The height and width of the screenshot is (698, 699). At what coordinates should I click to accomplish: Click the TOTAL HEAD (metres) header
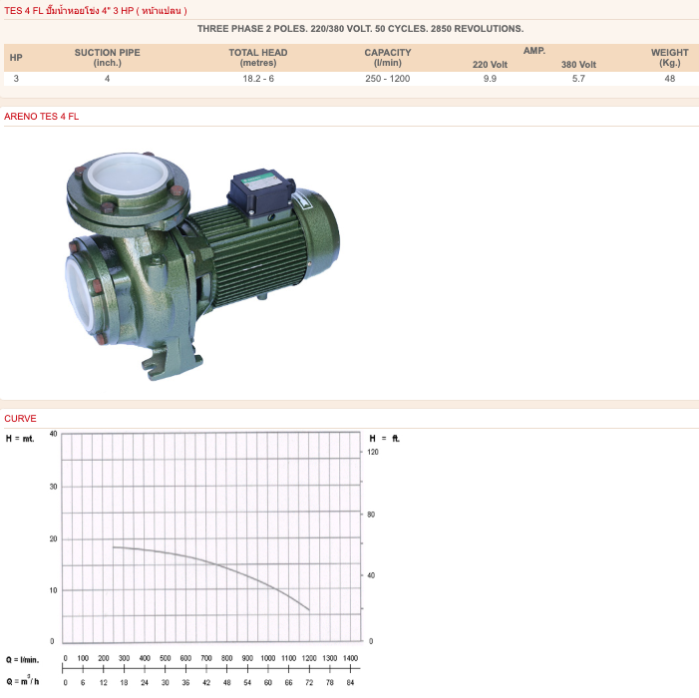258,58
